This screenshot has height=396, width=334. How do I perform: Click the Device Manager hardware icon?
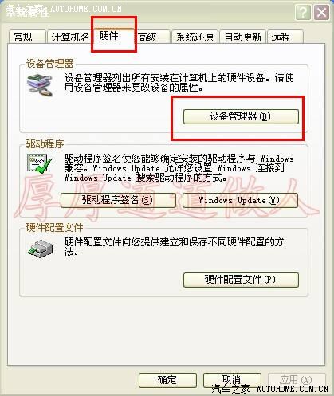39,85
